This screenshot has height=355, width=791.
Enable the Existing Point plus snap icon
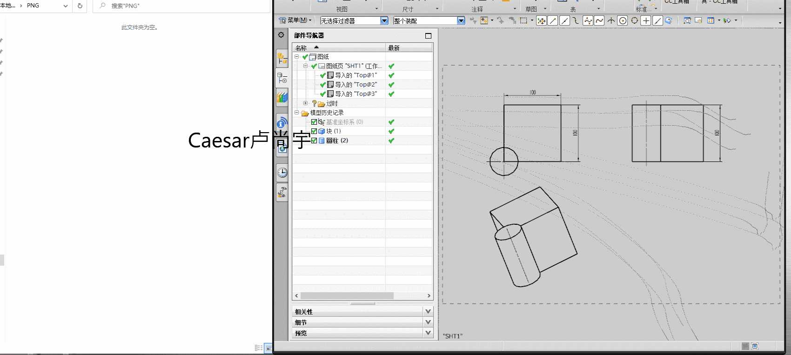[x=646, y=20]
